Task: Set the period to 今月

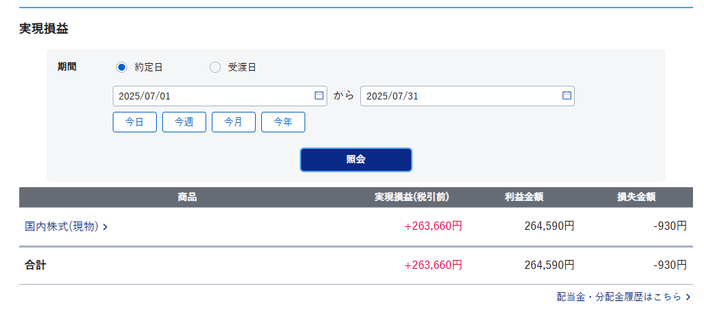Action: (234, 122)
